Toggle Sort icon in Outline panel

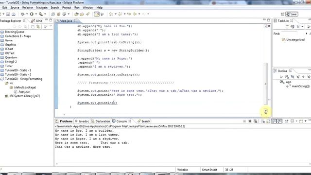click(287, 77)
